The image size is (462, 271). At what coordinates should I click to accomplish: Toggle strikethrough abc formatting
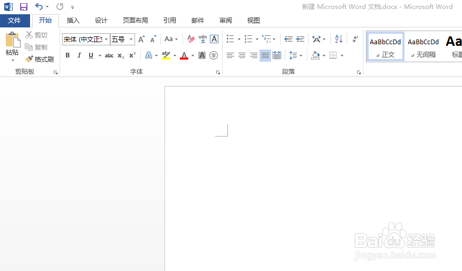point(109,55)
